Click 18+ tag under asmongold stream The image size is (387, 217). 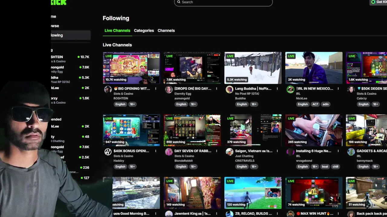click(193, 104)
